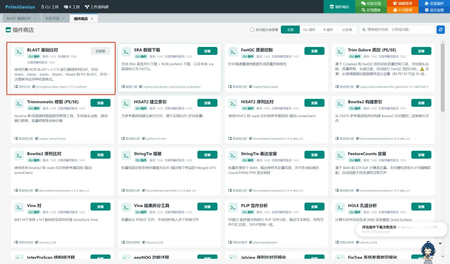
Task: Click the vertical scrollbar thumb
Action: 442,78
